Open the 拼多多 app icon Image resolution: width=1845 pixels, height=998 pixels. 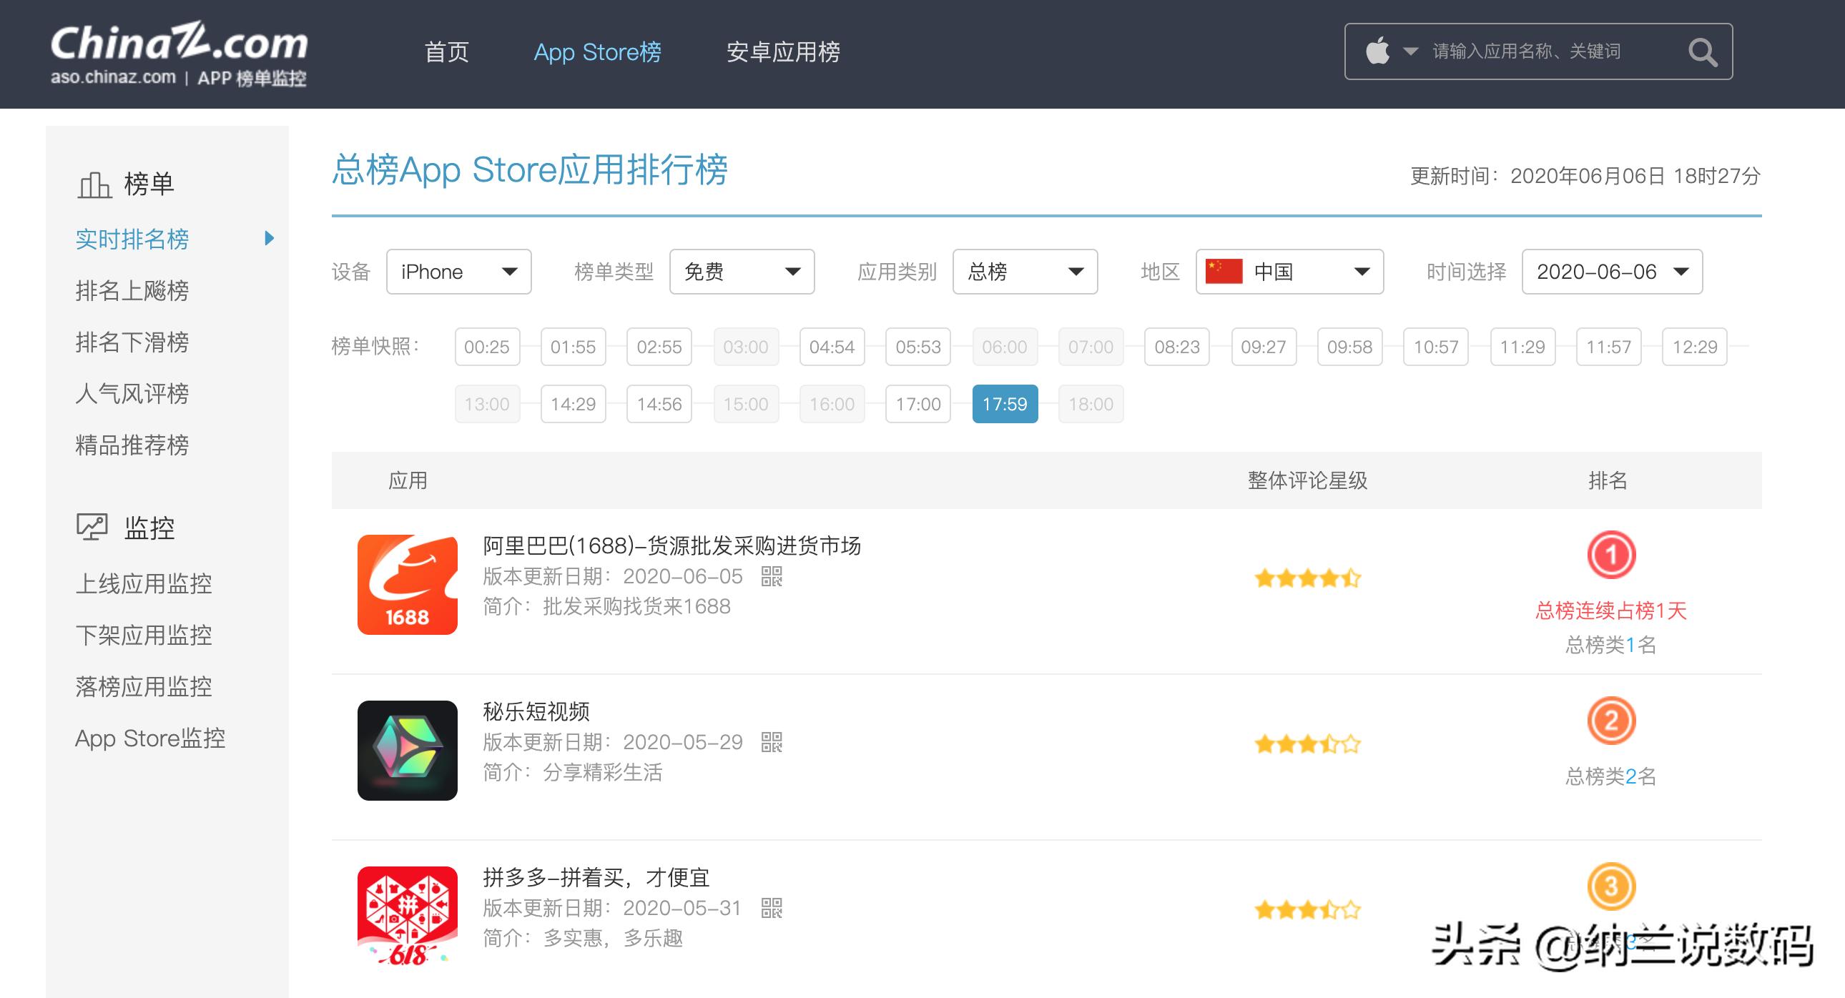408,916
